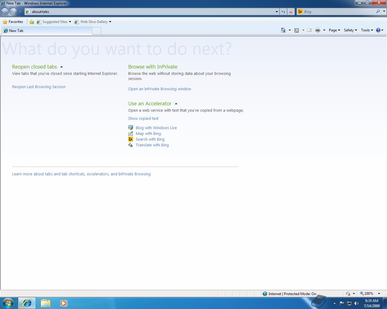This screenshot has width=387, height=309.
Task: Open the address bar autocomplete dropdown arrow
Action: point(277,12)
